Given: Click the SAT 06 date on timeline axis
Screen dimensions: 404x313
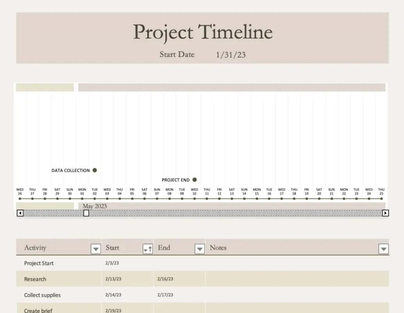Looking at the screenshot, I should (x=145, y=191).
